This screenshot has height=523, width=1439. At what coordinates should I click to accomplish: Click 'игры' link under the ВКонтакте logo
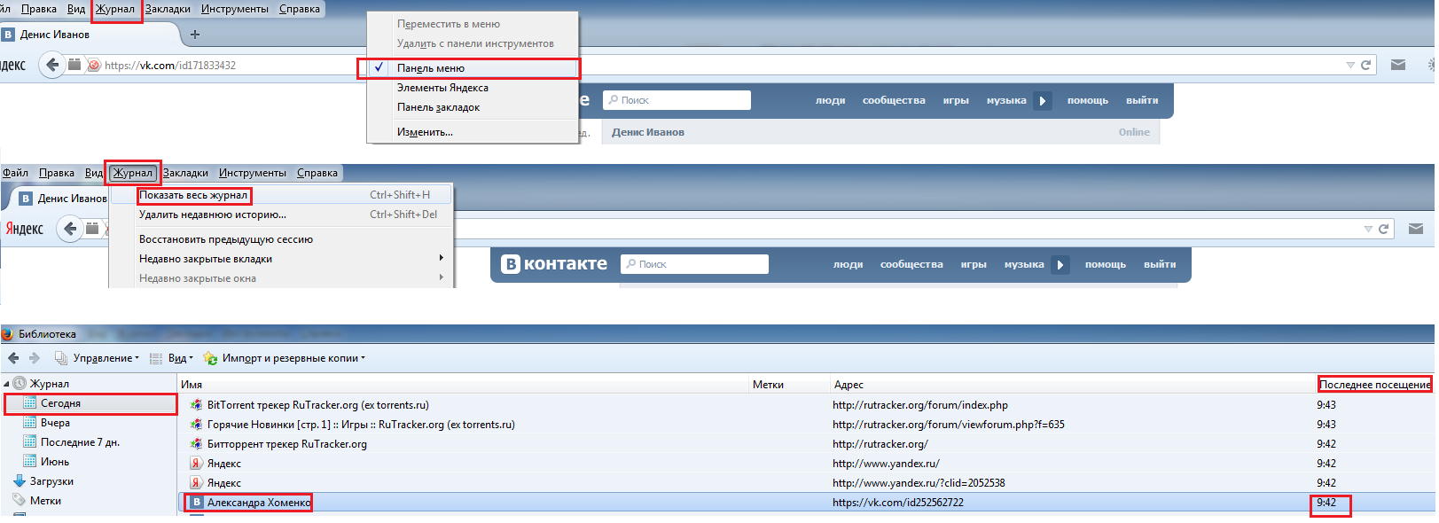[x=974, y=264]
